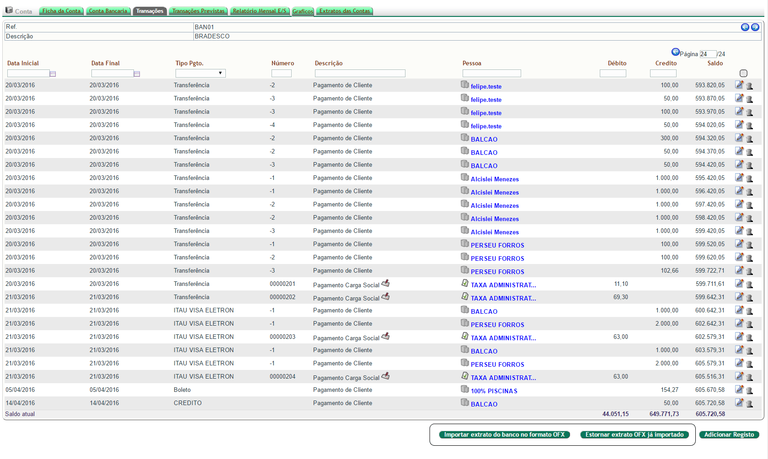Expand the Tipo Pgto. filter dropdown
The height and width of the screenshot is (459, 768).
tap(201, 74)
